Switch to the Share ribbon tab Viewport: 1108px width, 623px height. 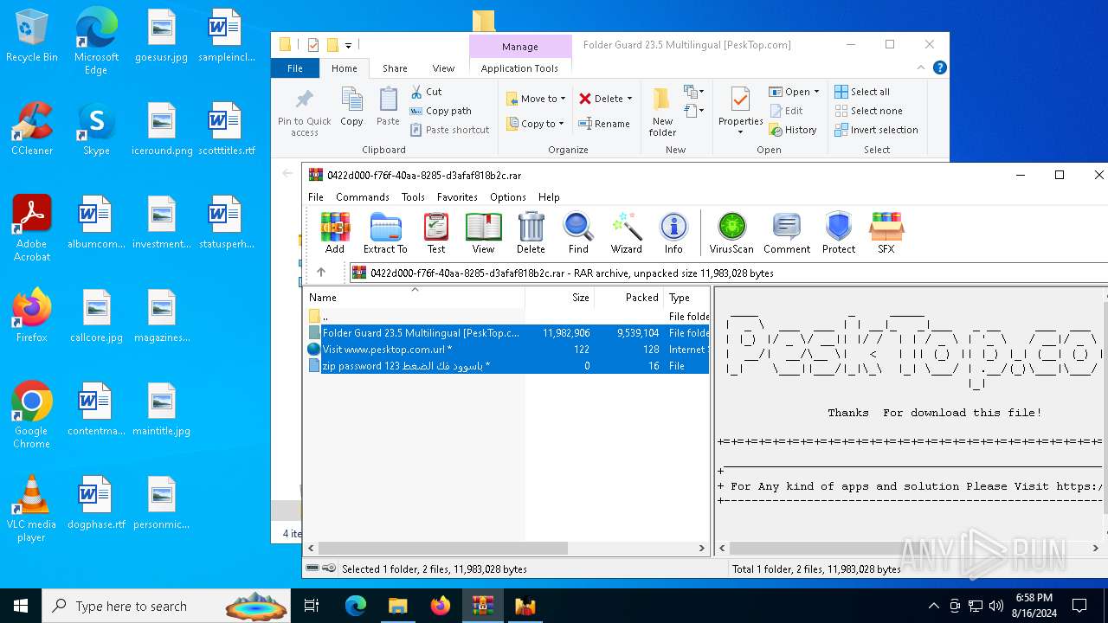395,68
